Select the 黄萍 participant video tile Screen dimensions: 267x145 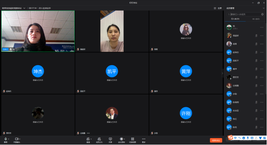[x=186, y=73]
